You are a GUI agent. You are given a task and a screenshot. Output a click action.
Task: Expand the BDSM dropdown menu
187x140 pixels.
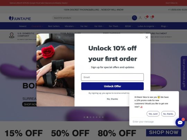(129, 26)
